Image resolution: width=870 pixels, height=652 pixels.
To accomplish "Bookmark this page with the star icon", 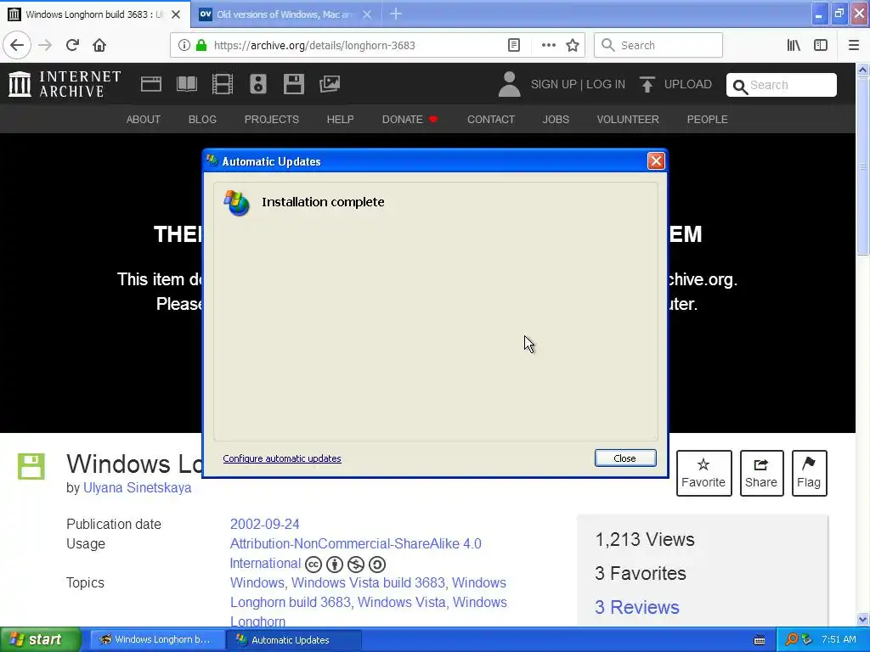I will pyautogui.click(x=573, y=45).
